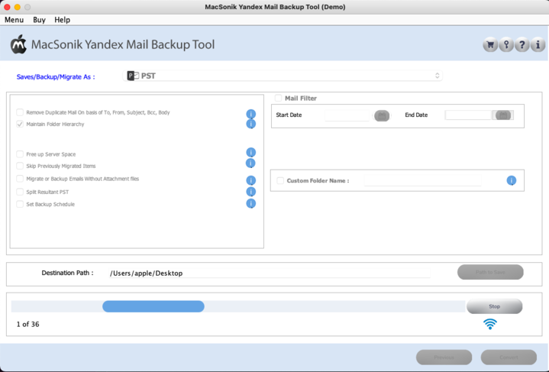Show info for Emails Without Attachment files
Image resolution: width=549 pixels, height=372 pixels.
tap(250, 180)
